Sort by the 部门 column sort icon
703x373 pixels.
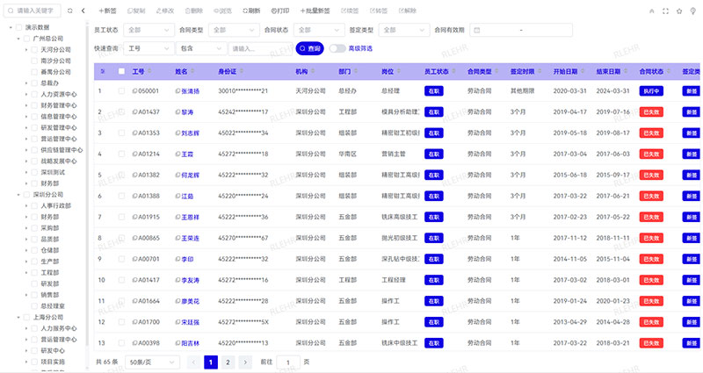(356, 71)
